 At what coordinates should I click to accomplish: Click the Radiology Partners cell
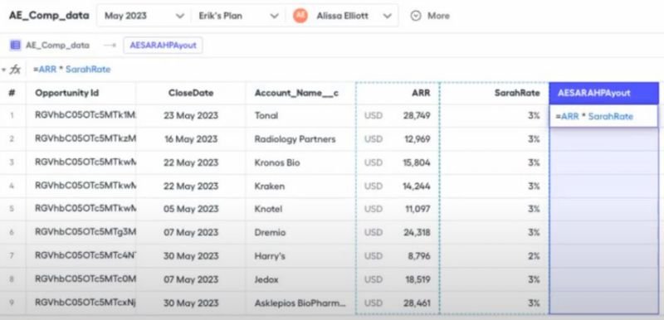pos(300,139)
